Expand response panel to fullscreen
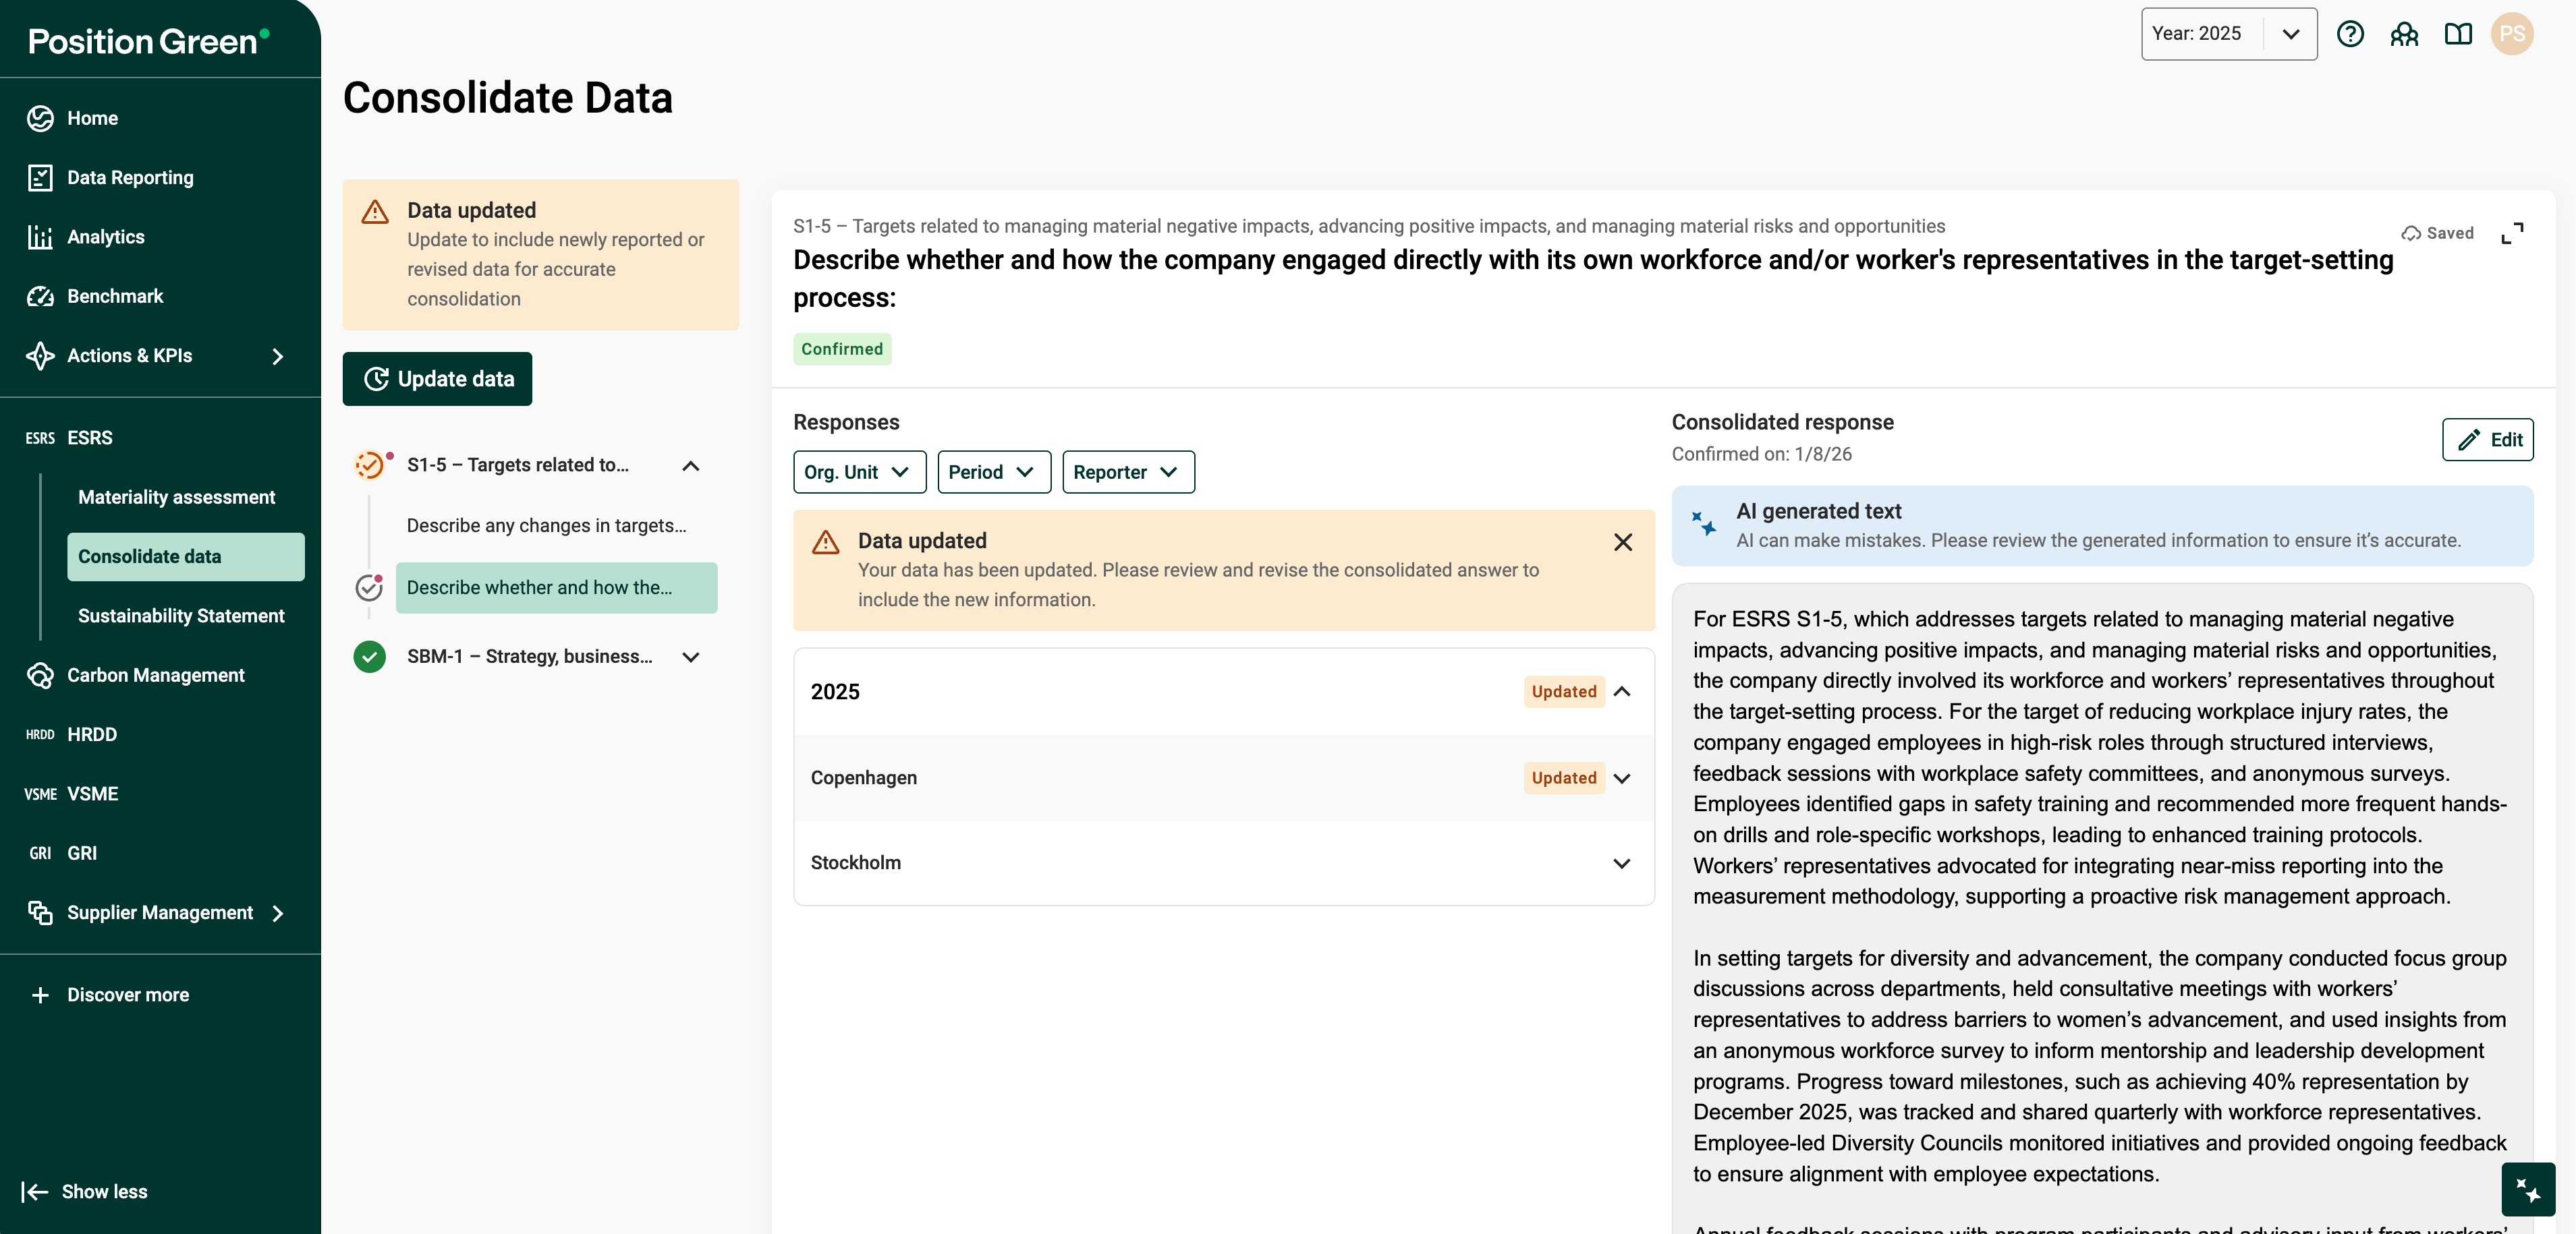The height and width of the screenshot is (1234, 2576). pyautogui.click(x=2512, y=233)
